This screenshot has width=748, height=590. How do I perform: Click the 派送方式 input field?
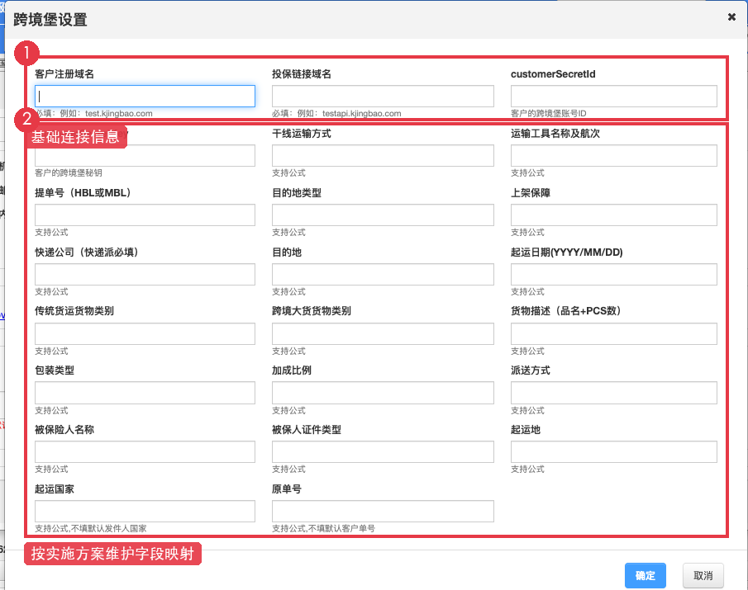coord(613,393)
